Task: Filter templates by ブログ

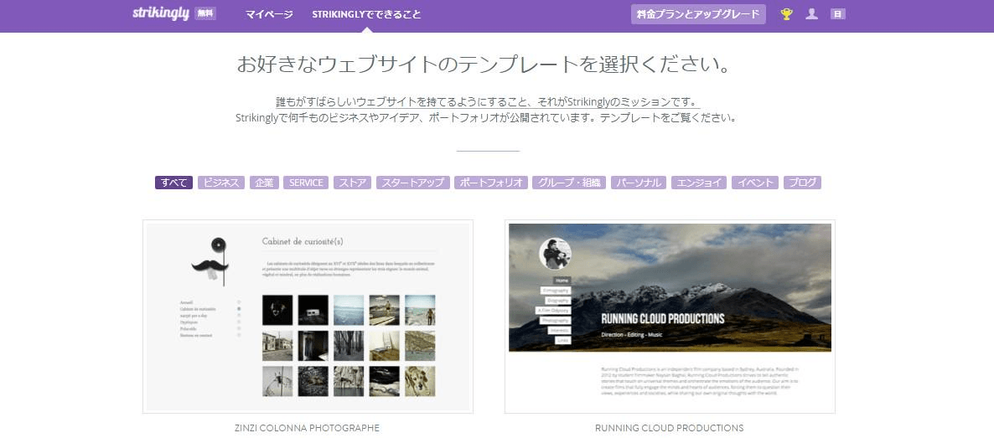Action: [802, 183]
